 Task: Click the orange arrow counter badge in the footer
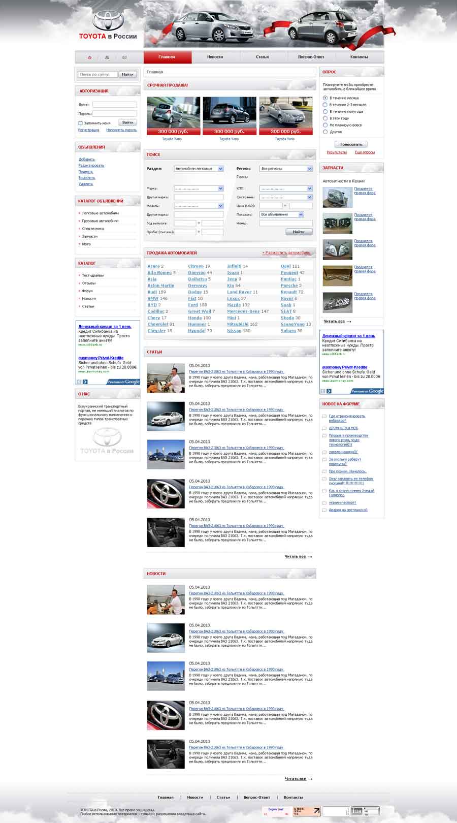click(307, 811)
